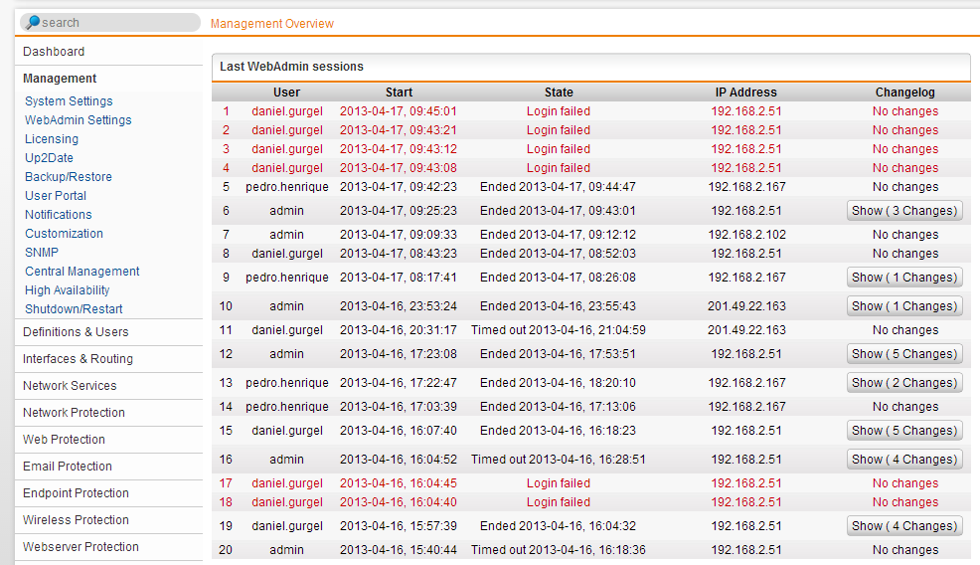Click the Changelog column header
The image size is (980, 565).
[905, 93]
